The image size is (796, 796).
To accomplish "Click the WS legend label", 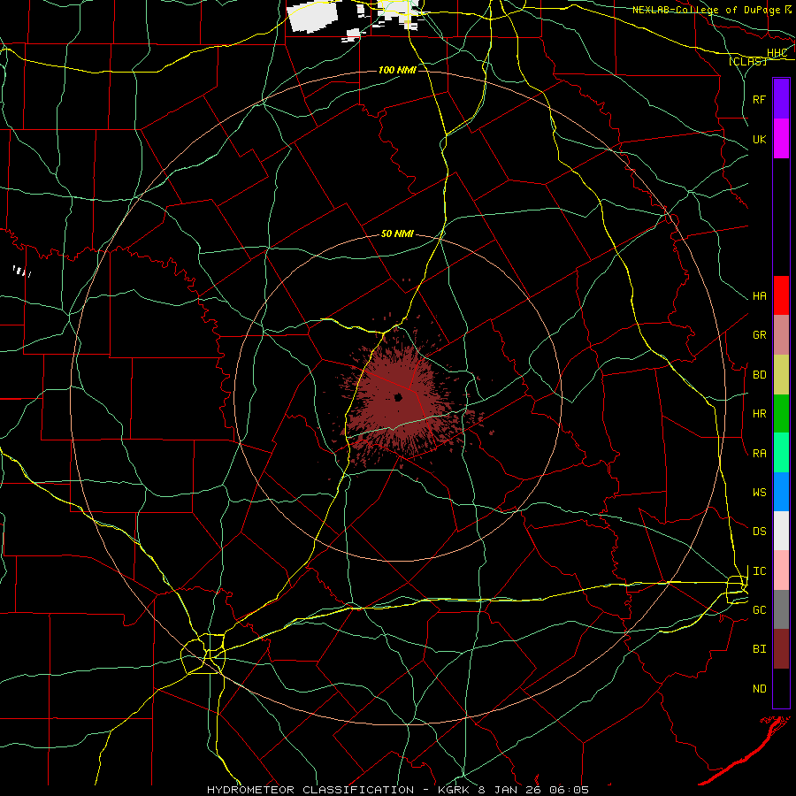I will pyautogui.click(x=759, y=493).
